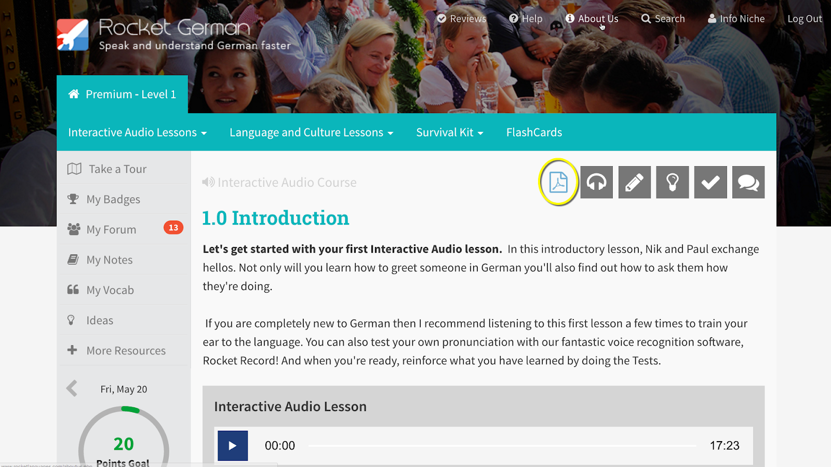
Task: Click the trophy icon beside My Badges
Action: 73,199
